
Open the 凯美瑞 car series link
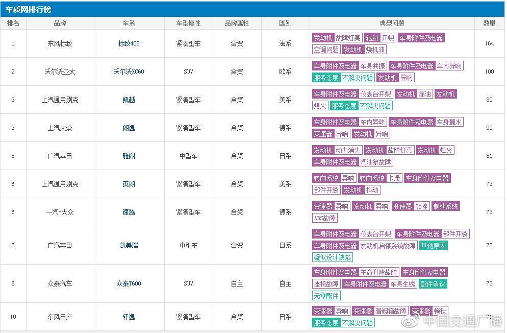point(129,245)
